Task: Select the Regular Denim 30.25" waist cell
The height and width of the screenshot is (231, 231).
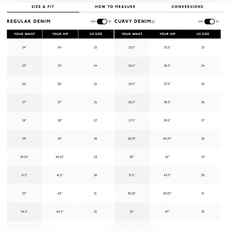Action: coord(24,157)
